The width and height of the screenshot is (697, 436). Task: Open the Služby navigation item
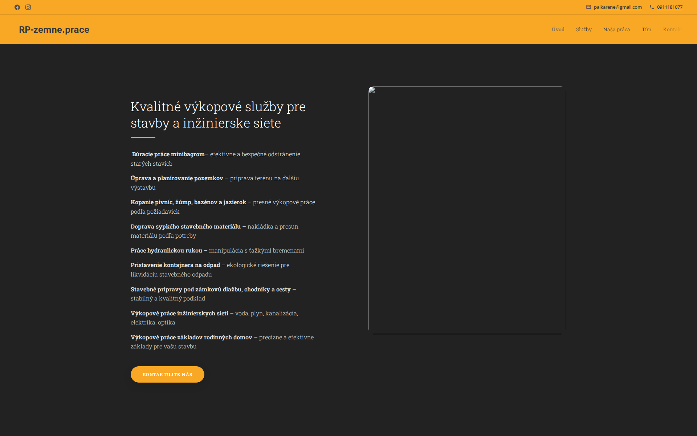pos(583,29)
